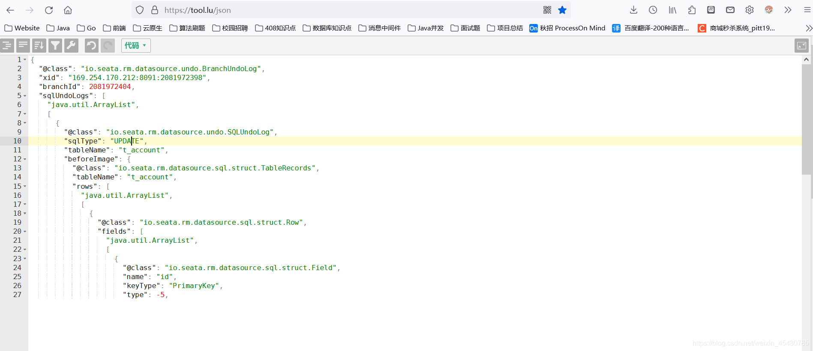Viewport: 813px width, 351px height.
Task: Compact the JSON removing whitespace
Action: 23,45
